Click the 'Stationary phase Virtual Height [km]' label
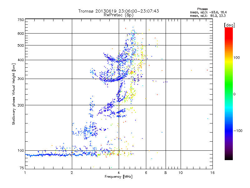 pos(13,94)
